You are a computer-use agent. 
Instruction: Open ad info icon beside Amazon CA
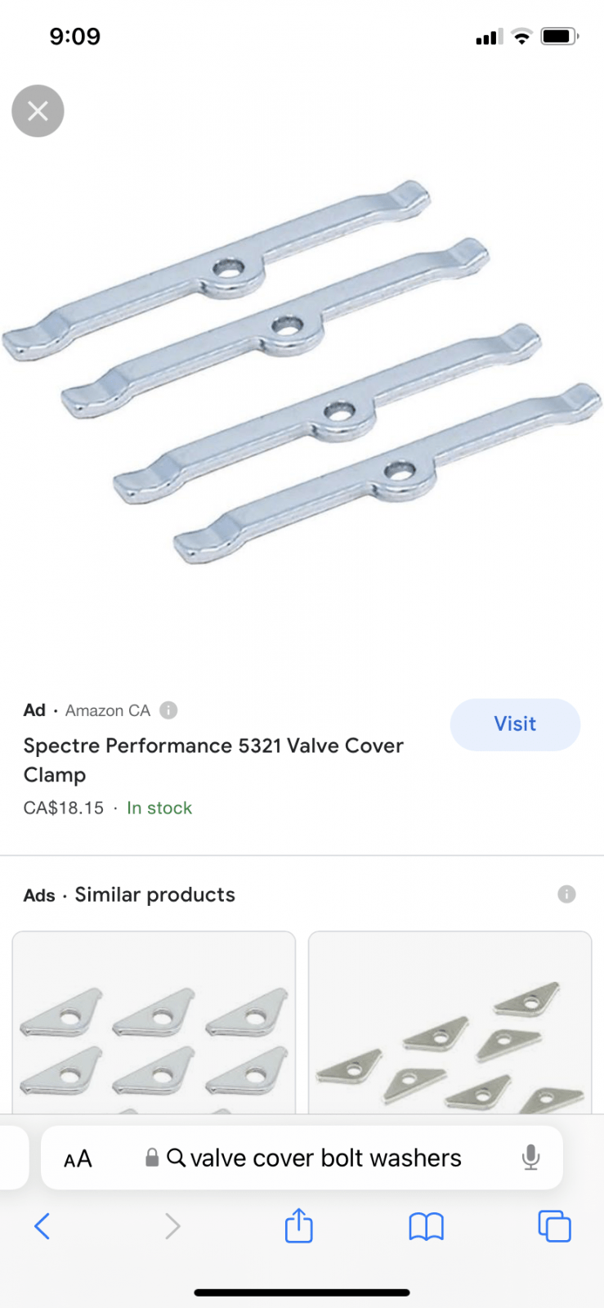(168, 710)
